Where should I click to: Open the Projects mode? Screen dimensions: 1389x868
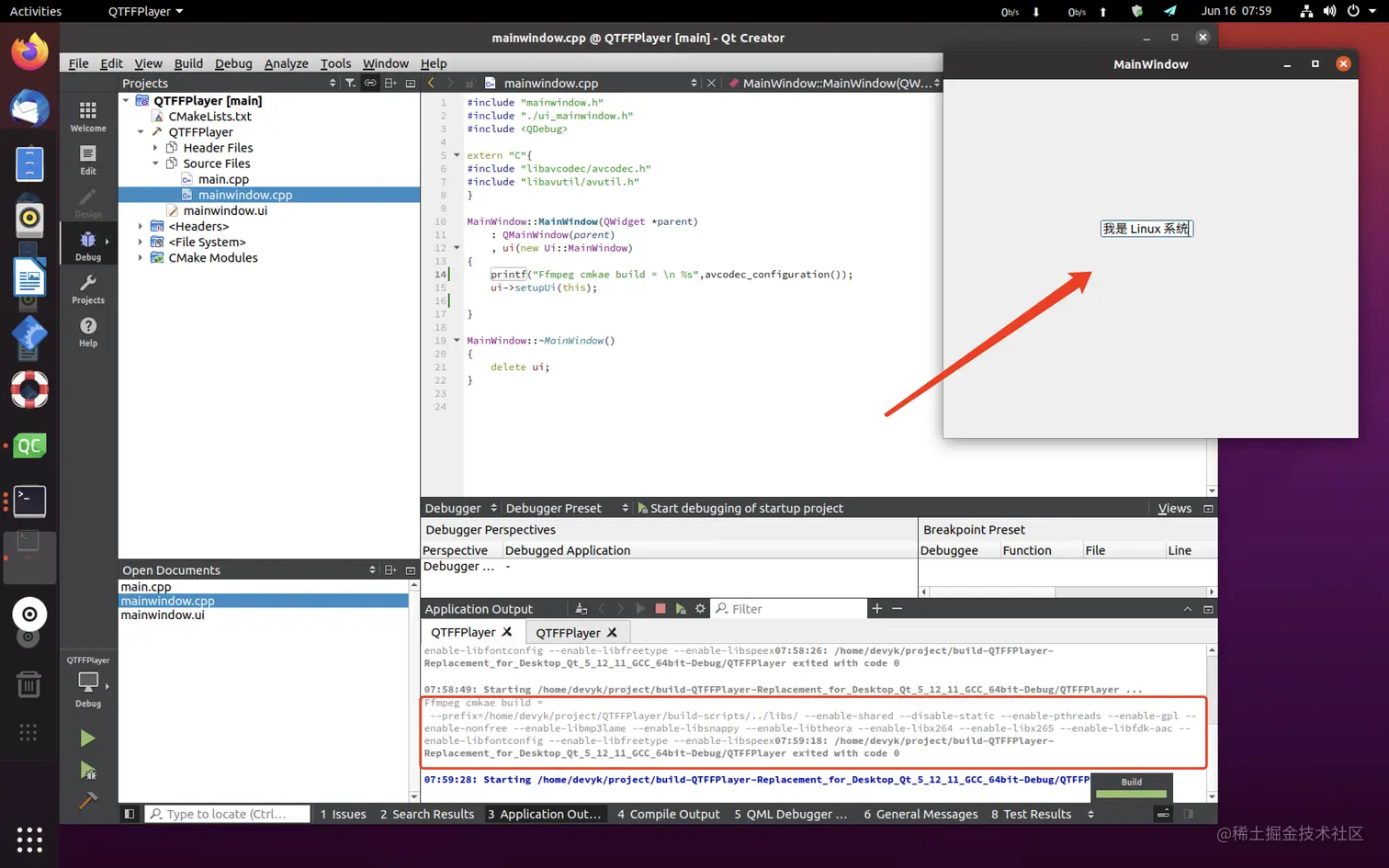[x=88, y=288]
